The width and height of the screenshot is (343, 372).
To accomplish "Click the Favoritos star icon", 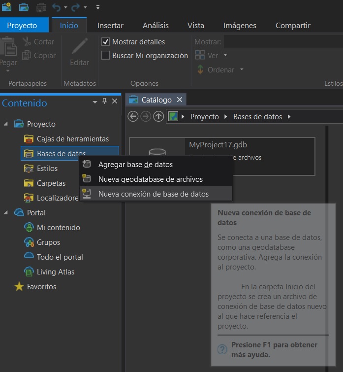I will pos(19,287).
